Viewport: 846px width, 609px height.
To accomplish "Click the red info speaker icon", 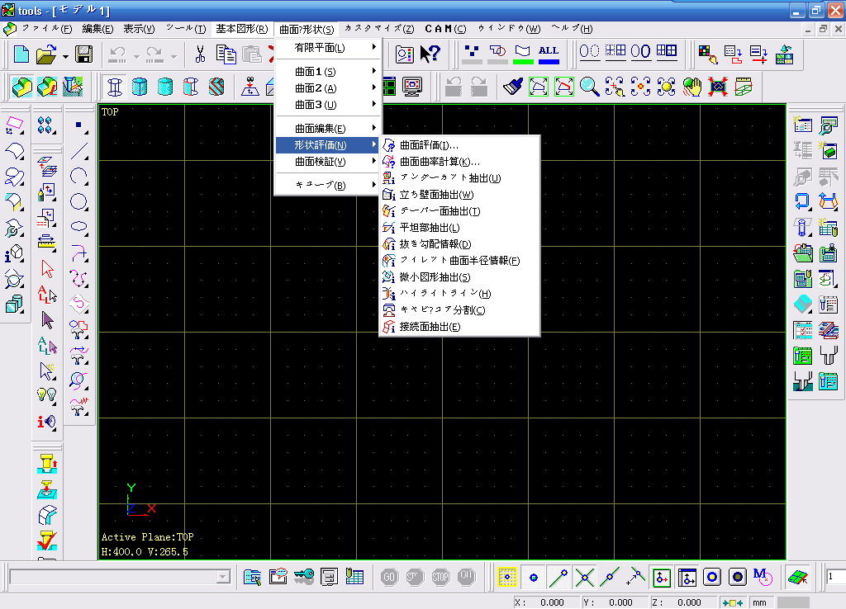I will coord(47,422).
